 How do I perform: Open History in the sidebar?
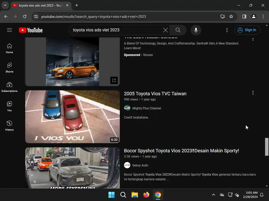(9, 126)
